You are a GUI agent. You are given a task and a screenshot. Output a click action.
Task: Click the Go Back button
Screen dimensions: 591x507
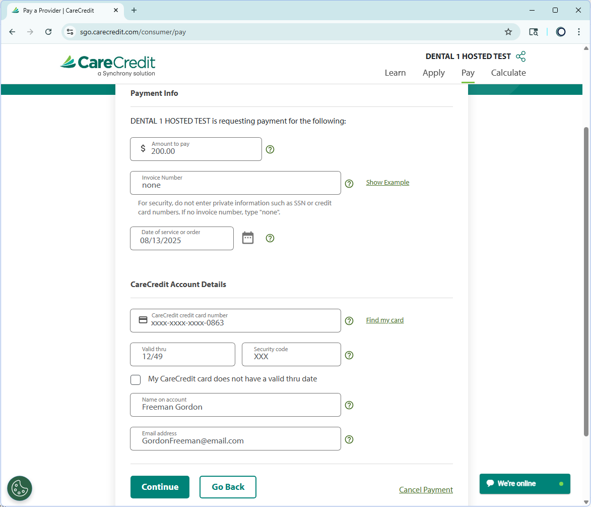(x=228, y=487)
